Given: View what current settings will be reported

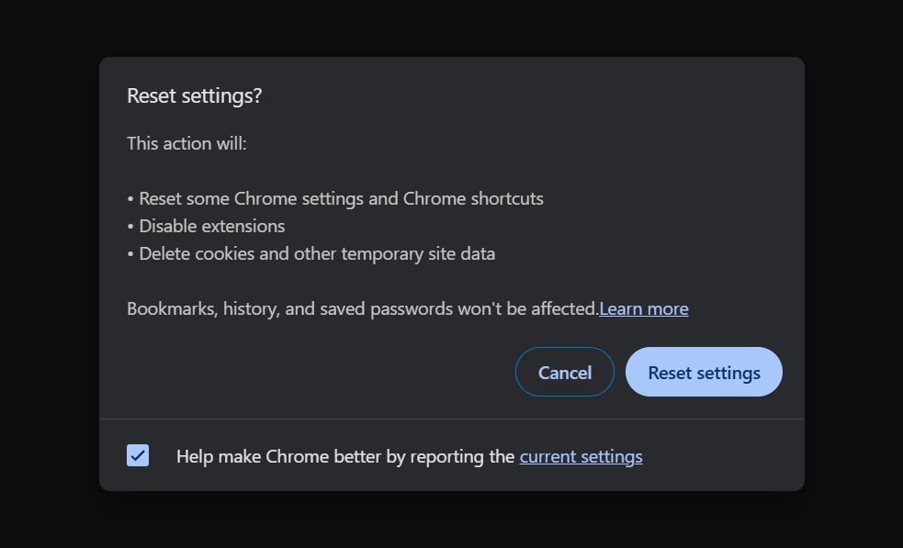Looking at the screenshot, I should [x=581, y=455].
